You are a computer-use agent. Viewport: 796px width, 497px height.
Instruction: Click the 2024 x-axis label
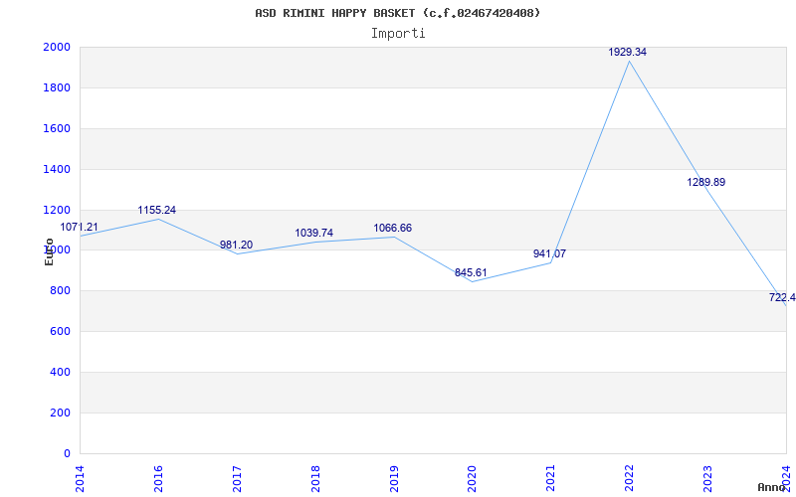pyautogui.click(x=786, y=478)
